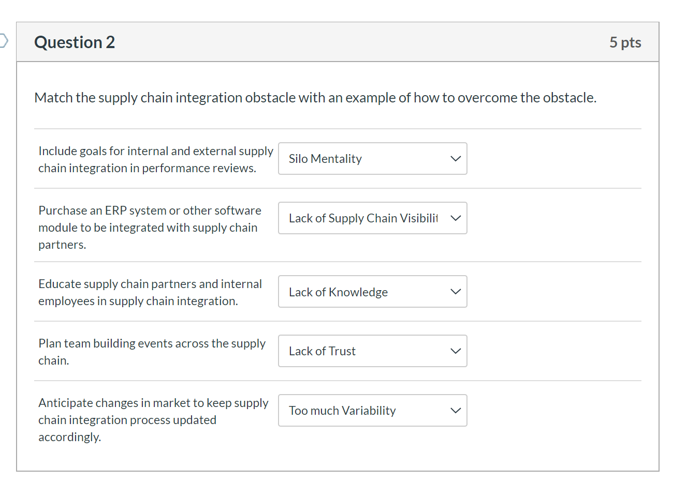Click the question navigation arrow marker
This screenshot has width=687, height=497.
pyautogui.click(x=3, y=40)
